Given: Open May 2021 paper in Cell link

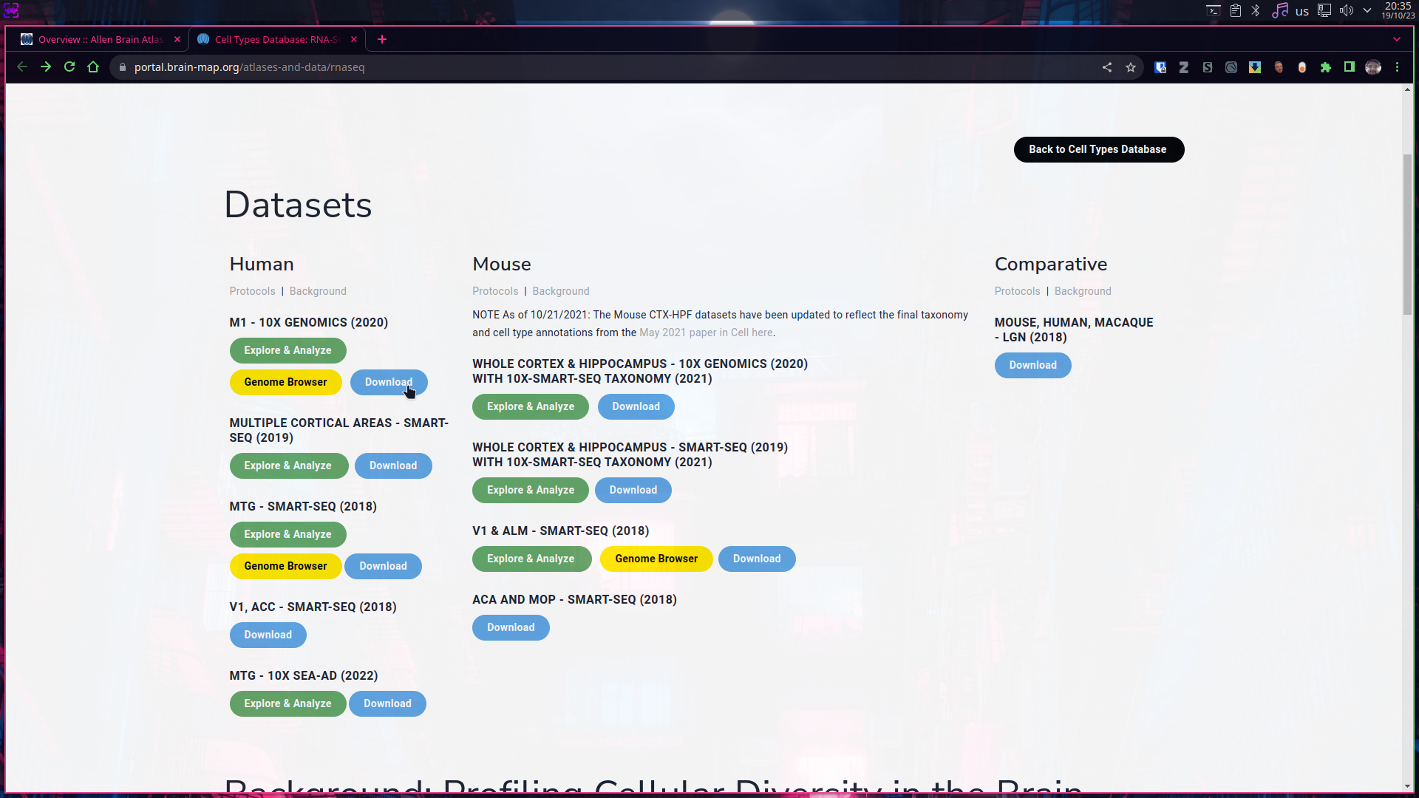Looking at the screenshot, I should [705, 332].
